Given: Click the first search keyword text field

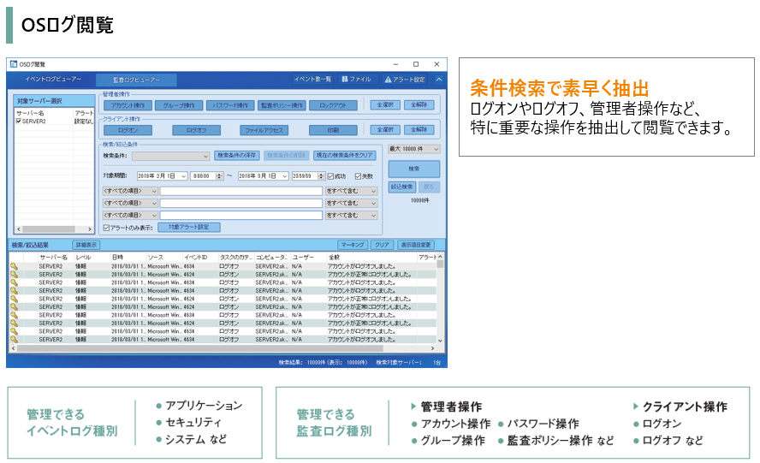Looking at the screenshot, I should click(241, 190).
